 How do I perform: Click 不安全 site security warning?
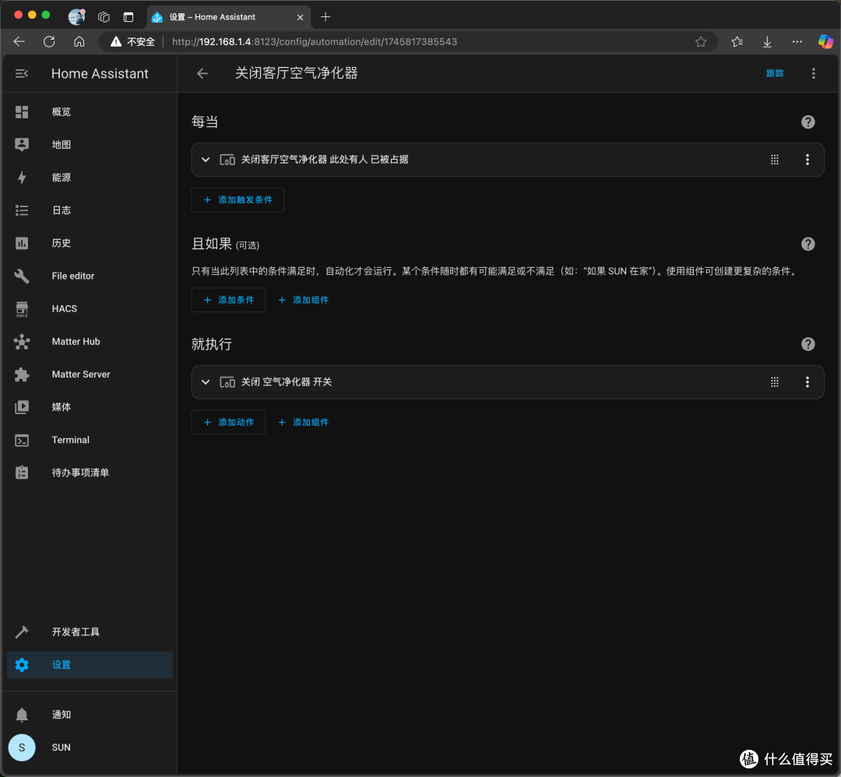(132, 42)
